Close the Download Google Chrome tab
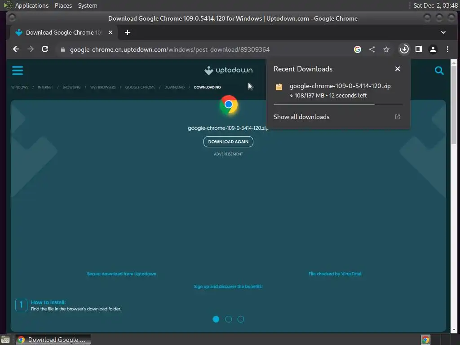The image size is (460, 345). [x=111, y=32]
